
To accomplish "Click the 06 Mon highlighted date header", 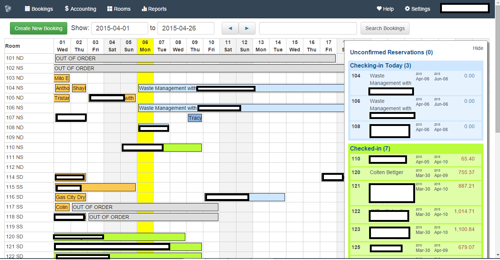I will [x=145, y=46].
